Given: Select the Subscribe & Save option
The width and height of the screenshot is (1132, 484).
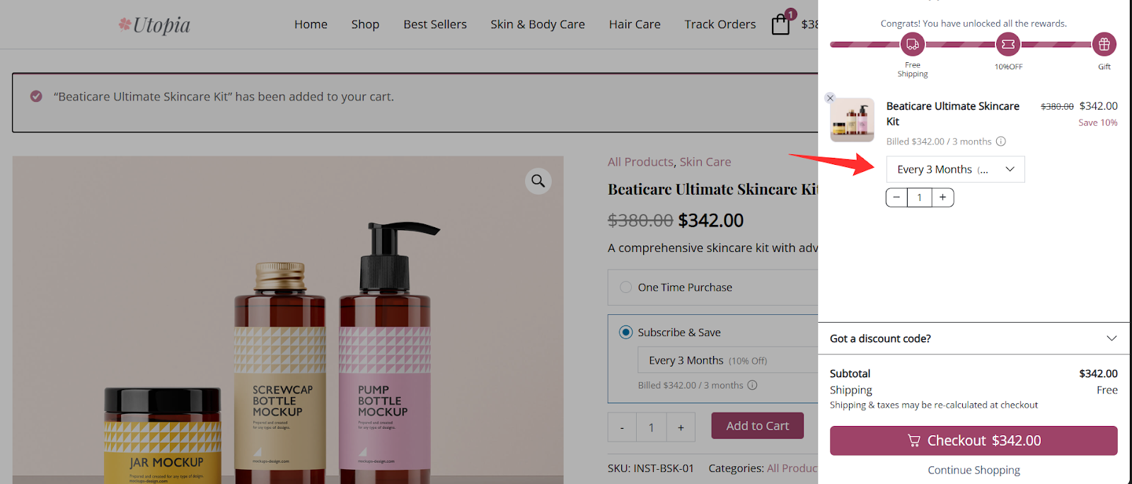Looking at the screenshot, I should (x=625, y=331).
